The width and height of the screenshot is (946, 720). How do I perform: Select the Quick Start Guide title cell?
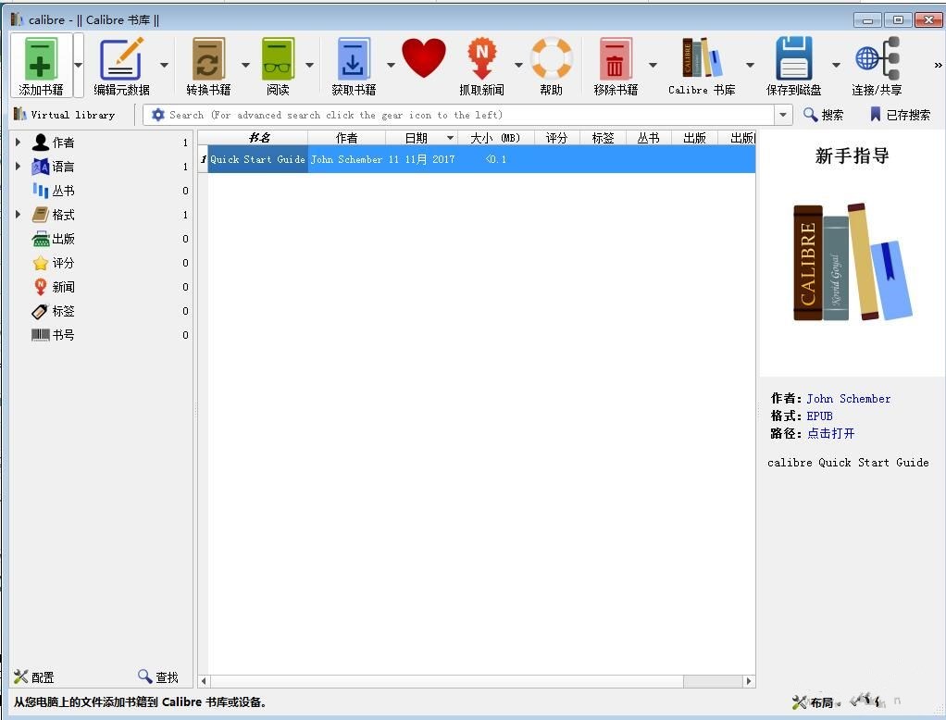click(x=257, y=159)
